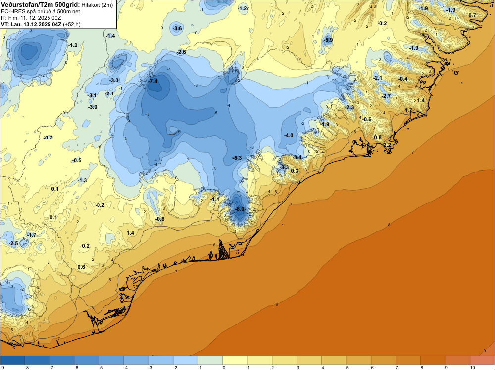Viewport: 495px width, 370px height.
Task: Click the -3.0 temperature reading
Action: point(92,107)
